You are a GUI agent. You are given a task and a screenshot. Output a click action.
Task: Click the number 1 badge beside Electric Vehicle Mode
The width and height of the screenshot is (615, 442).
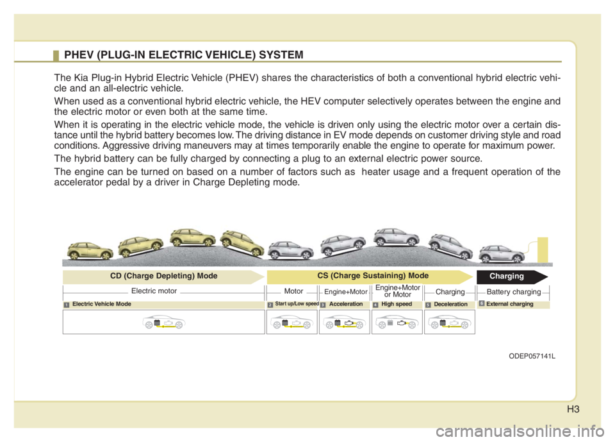pos(66,305)
